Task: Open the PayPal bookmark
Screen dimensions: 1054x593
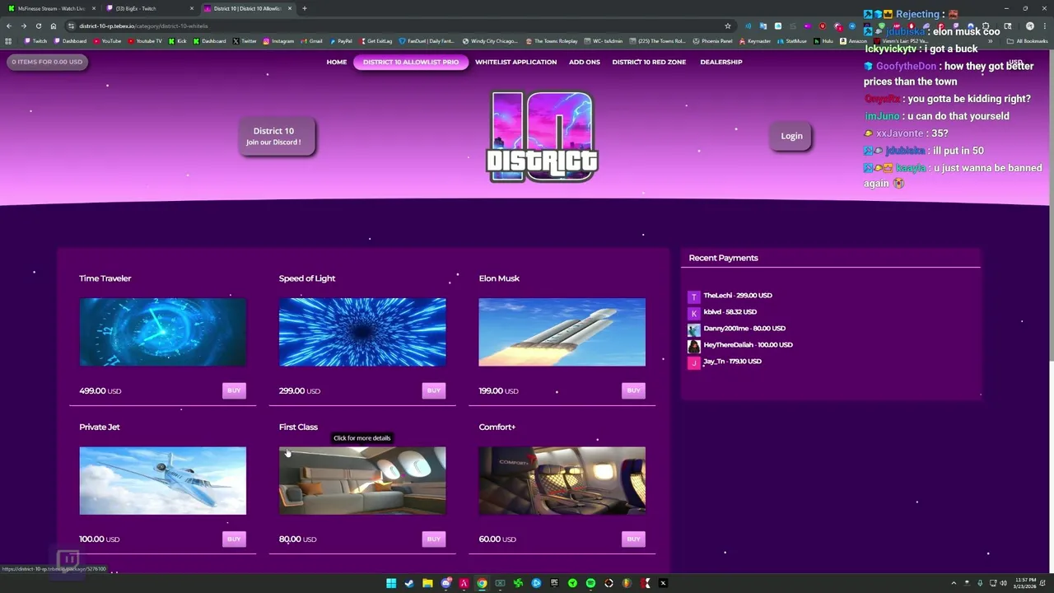Action: pos(341,40)
